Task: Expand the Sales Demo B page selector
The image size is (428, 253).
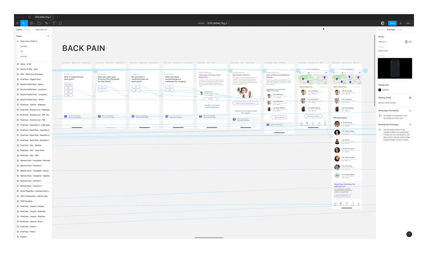Action: (x=43, y=30)
